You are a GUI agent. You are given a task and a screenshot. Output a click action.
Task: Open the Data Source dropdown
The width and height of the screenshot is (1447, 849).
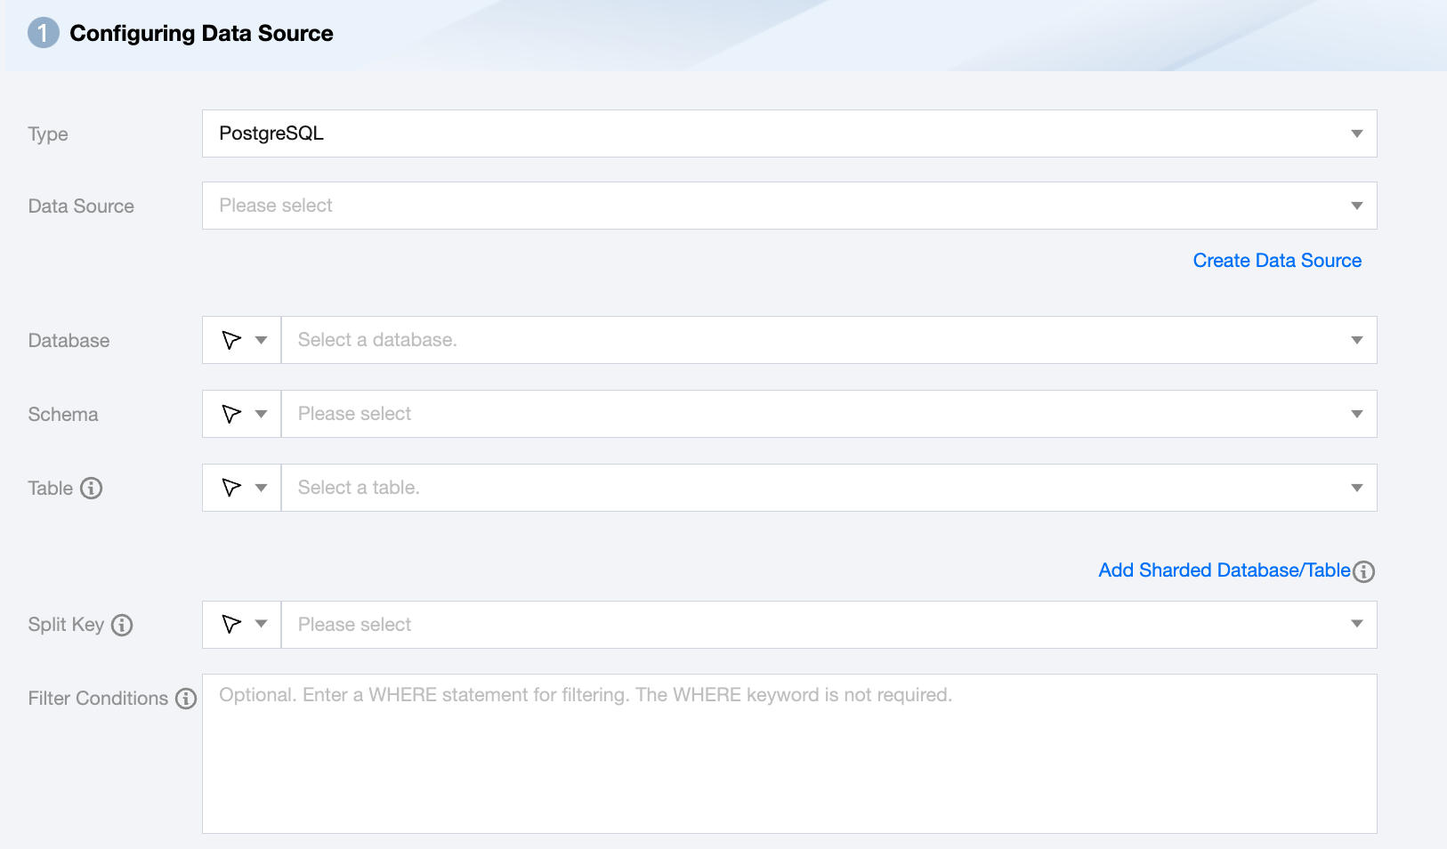(789, 206)
